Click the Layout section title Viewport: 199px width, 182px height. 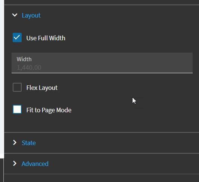[31, 15]
